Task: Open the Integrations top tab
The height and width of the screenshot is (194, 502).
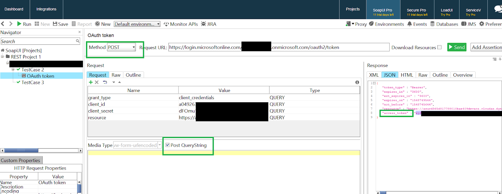Action: tap(46, 9)
